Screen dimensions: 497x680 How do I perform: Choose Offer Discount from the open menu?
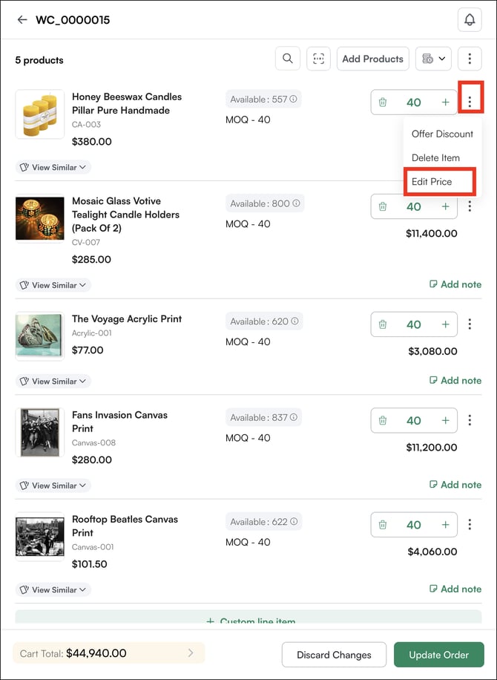[x=441, y=134]
